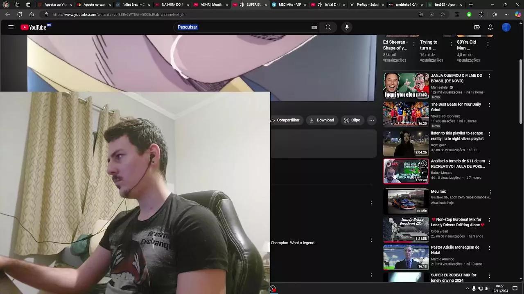
Task: Switch to bet365 browser tab
Action: [x=445, y=4]
